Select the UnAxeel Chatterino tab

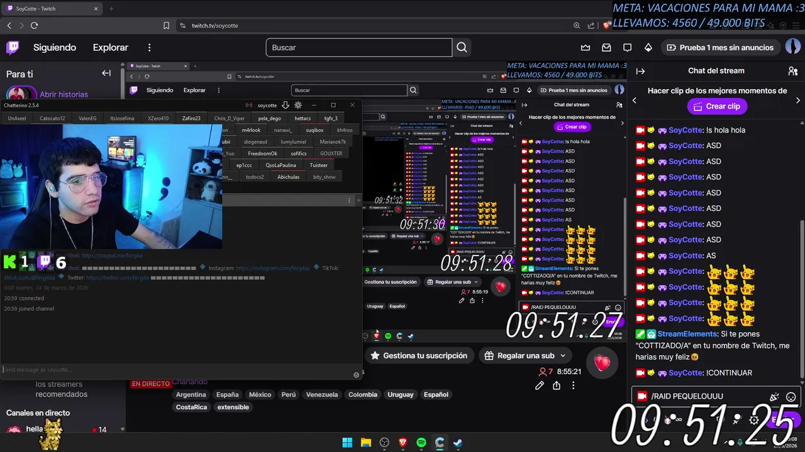coord(17,118)
